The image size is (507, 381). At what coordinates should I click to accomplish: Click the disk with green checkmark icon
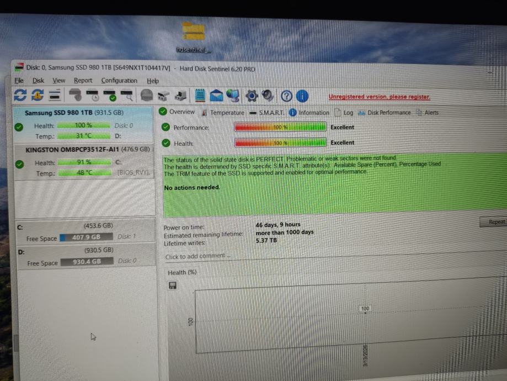coord(110,96)
